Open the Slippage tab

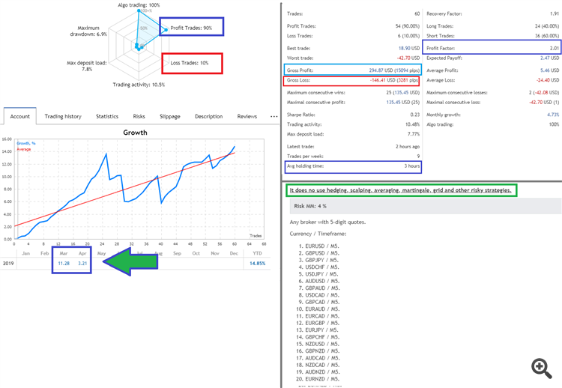[170, 116]
